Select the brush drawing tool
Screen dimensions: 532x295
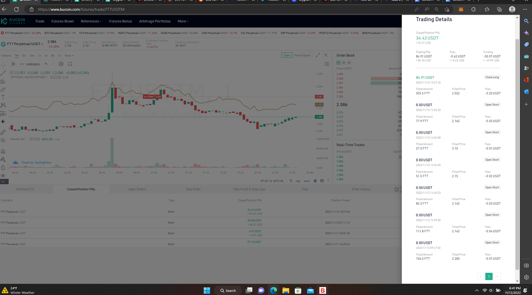click(x=3, y=89)
